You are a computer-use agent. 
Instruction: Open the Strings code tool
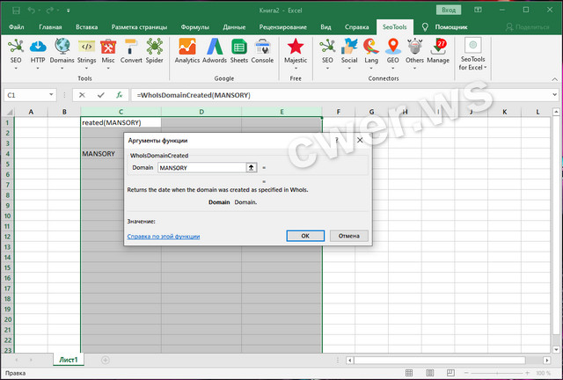[x=86, y=53]
